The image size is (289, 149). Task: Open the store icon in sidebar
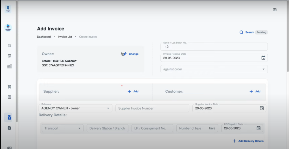(x=9, y=56)
